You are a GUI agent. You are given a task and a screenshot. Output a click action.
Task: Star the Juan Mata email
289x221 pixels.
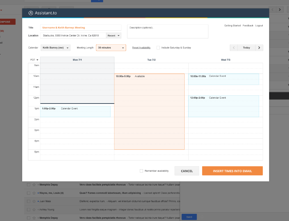pyautogui.click(x=34, y=201)
